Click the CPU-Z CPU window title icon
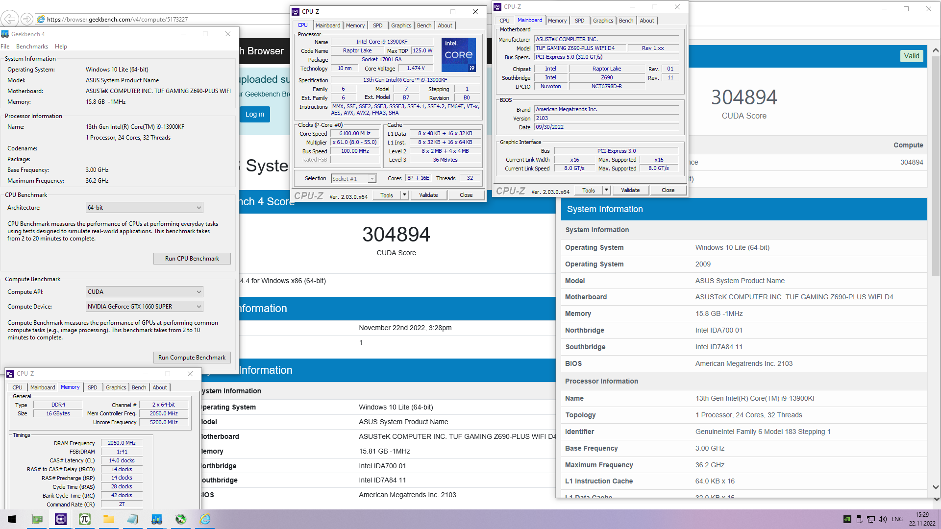Screen dimensions: 941x529 (296, 12)
